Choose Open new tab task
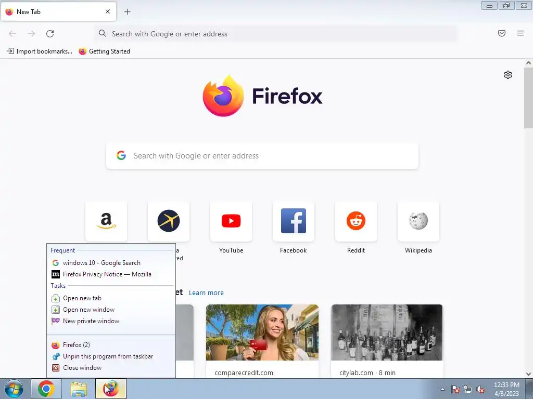 point(111,298)
